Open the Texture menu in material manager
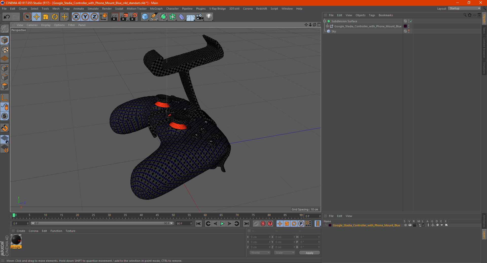 click(71, 231)
